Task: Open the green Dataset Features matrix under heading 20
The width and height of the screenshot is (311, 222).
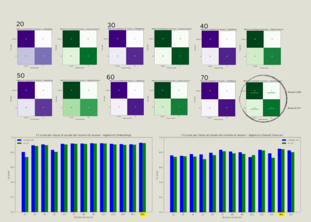Action: pyautogui.click(x=80, y=48)
